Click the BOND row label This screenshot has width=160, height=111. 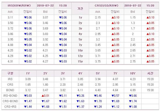pos(10,90)
